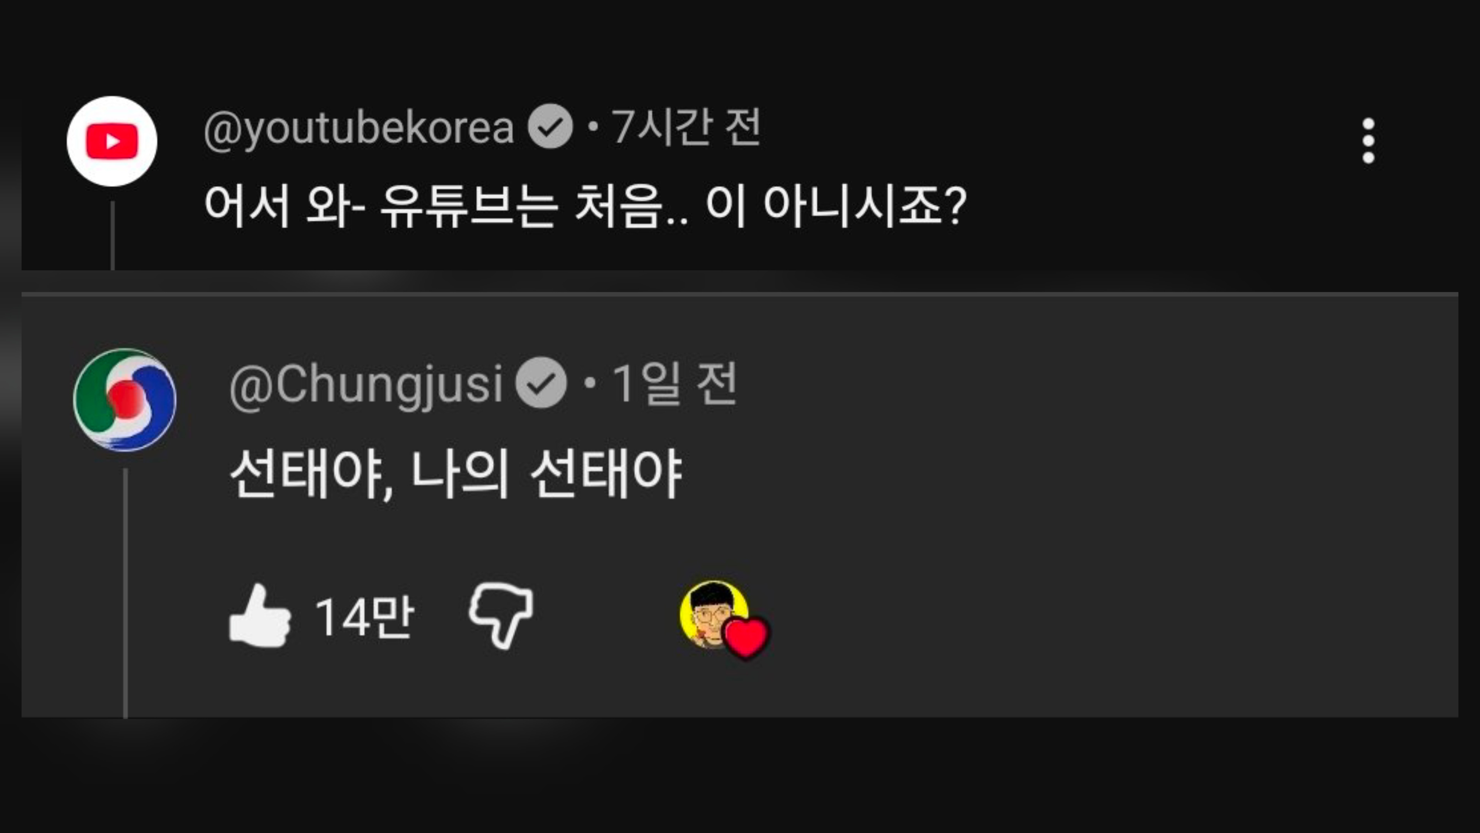Collapse thread via line under YouTube Korea avatar
Viewport: 1480px width, 833px height.
[113, 236]
